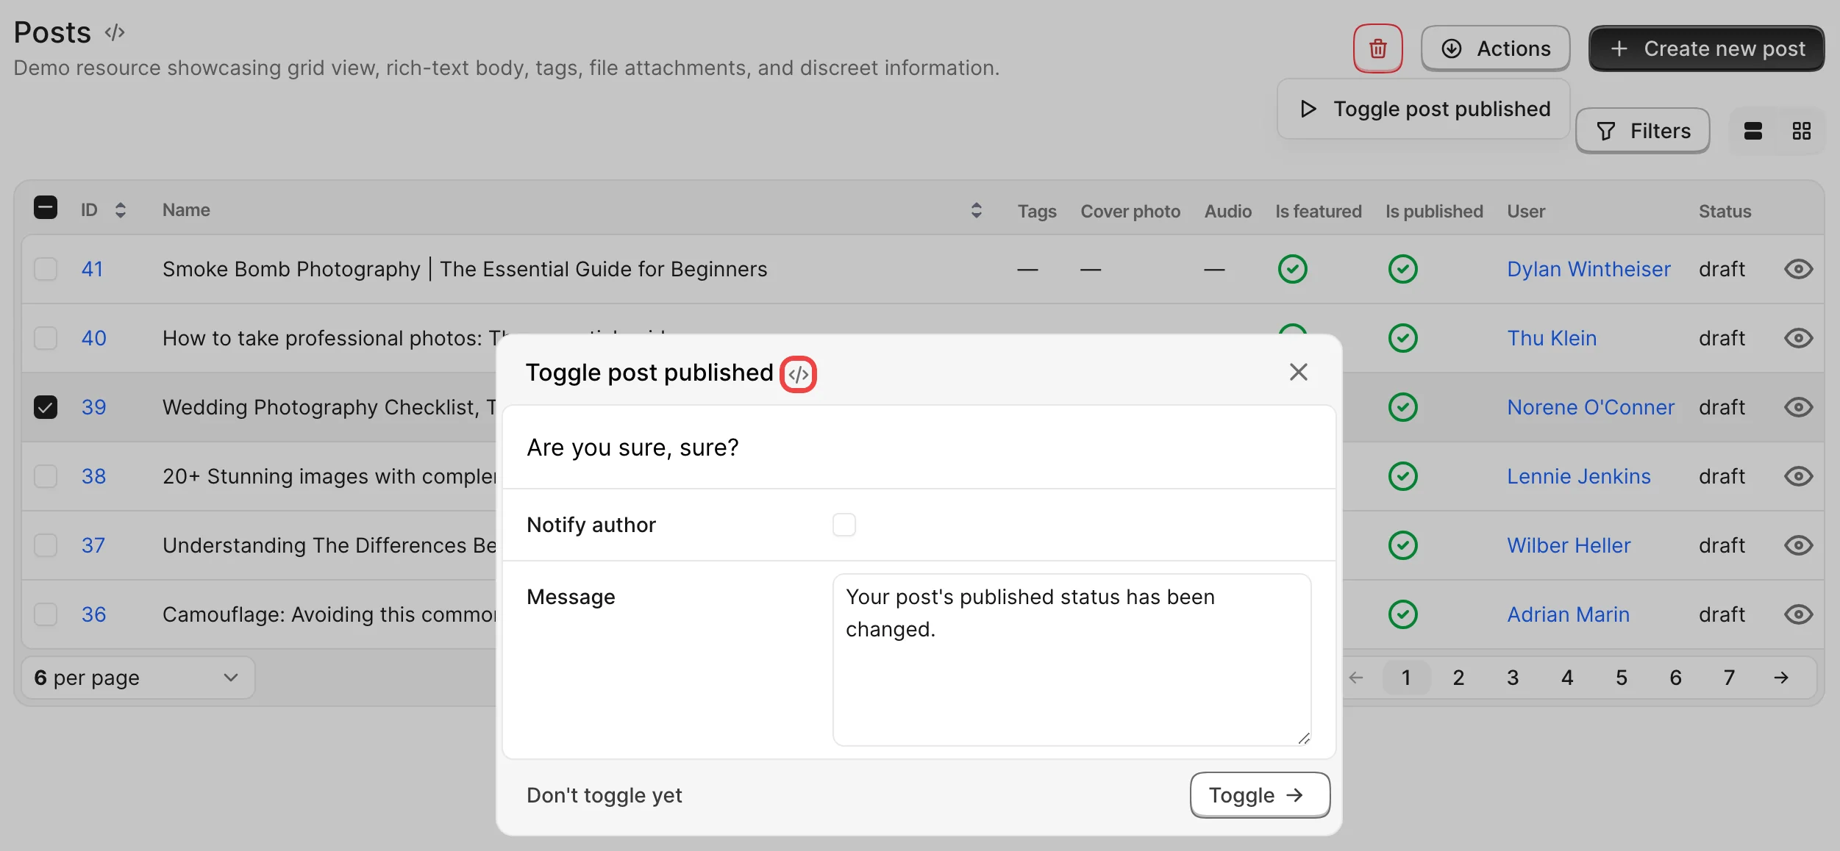
Task: View post 40 with eye icon
Action: [x=1798, y=338]
